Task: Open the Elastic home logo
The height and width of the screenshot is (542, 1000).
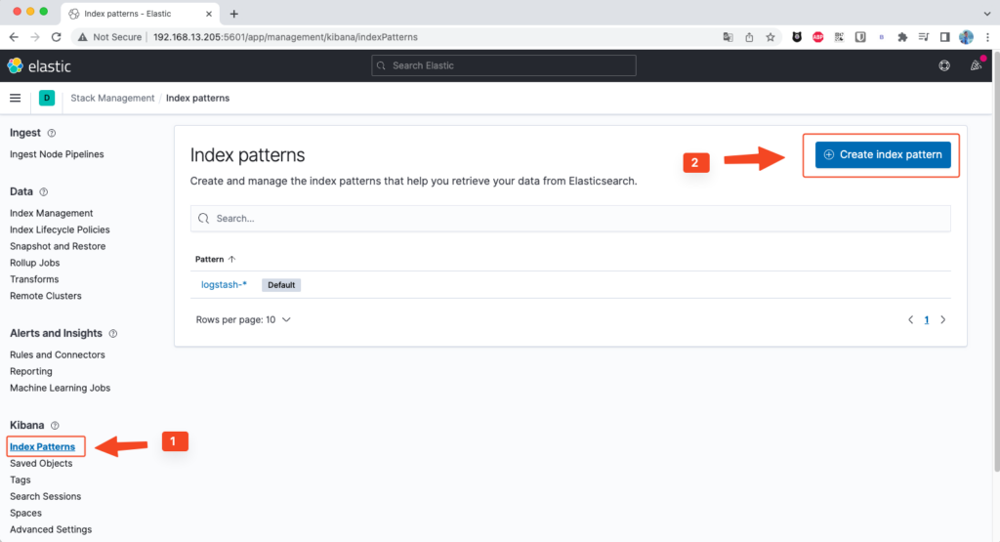Action: (x=39, y=65)
